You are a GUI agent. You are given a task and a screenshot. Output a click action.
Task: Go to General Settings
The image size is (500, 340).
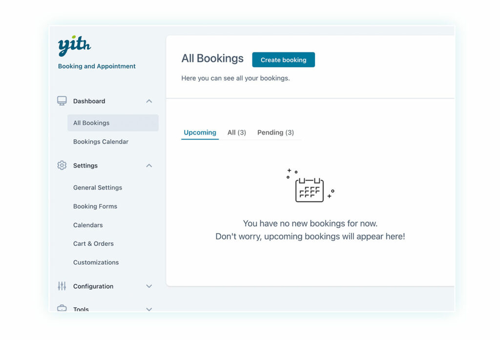98,188
